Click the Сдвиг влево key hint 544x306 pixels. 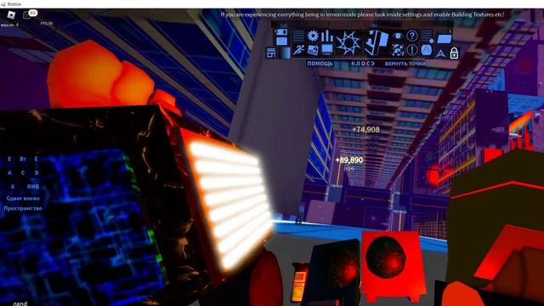click(23, 198)
